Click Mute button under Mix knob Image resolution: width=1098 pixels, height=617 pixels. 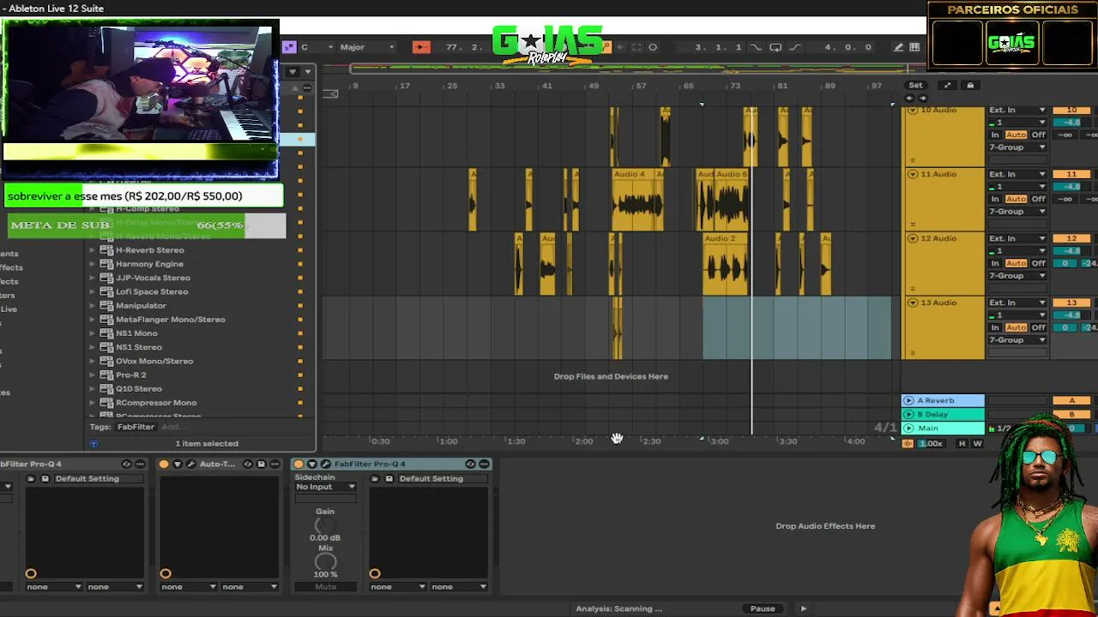(x=325, y=587)
